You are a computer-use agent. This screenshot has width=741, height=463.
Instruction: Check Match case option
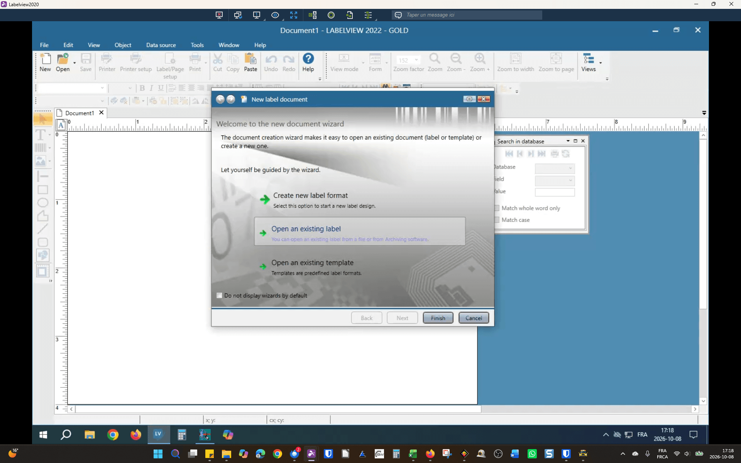click(x=497, y=220)
